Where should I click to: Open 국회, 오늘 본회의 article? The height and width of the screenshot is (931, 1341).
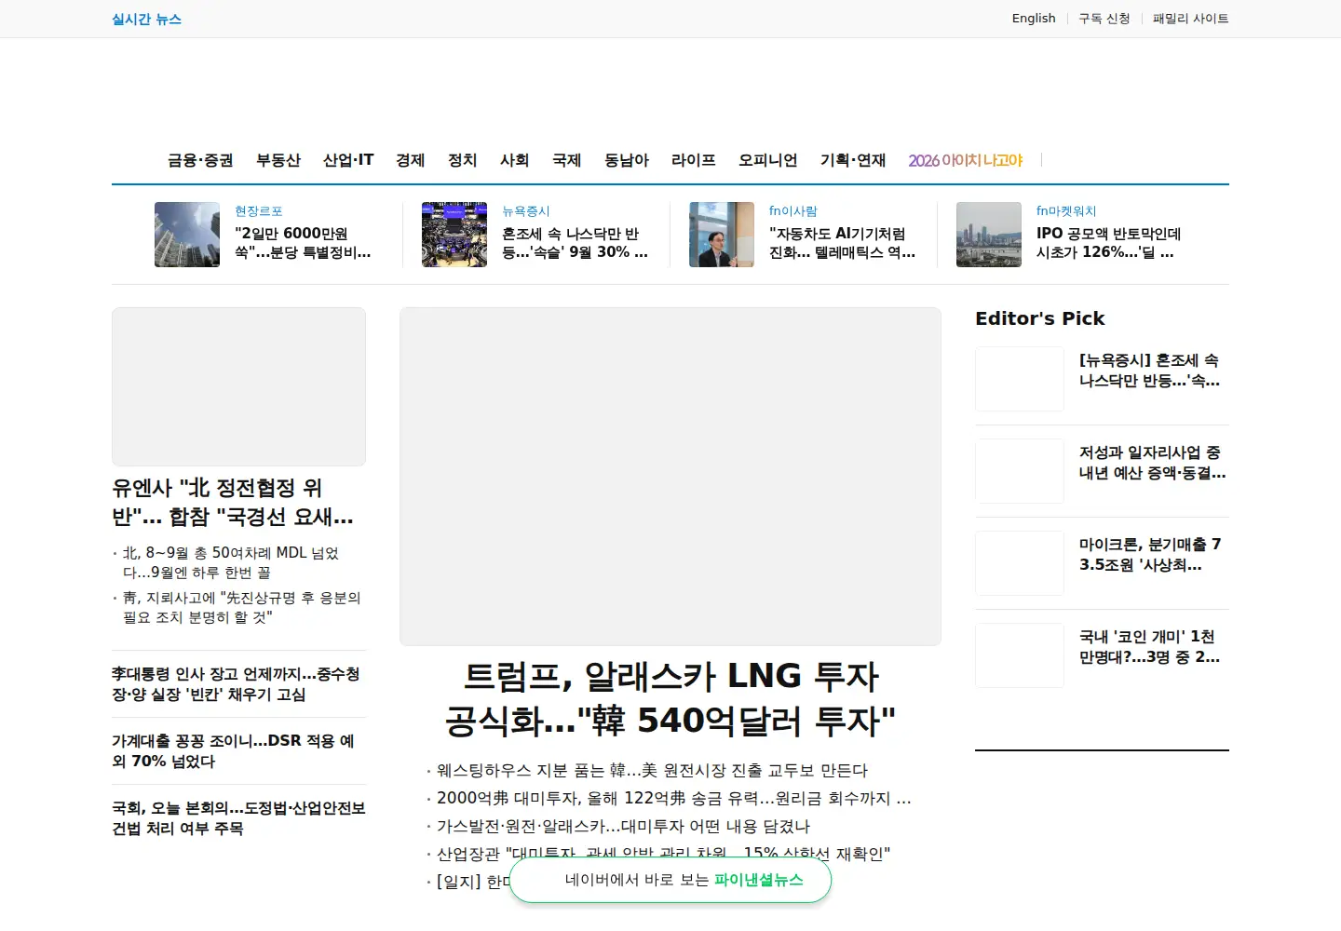[238, 818]
